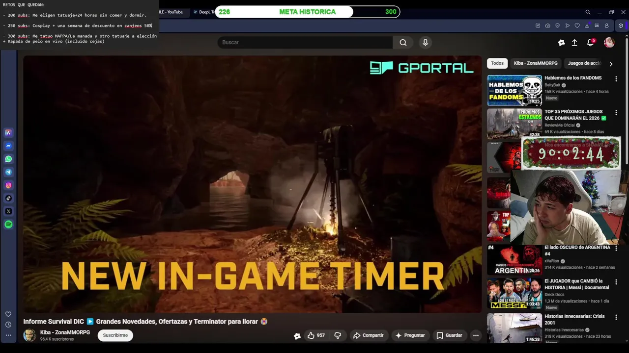Click the toolbar edit/pinboard pencil icon
629x353 pixels.
tap(538, 25)
